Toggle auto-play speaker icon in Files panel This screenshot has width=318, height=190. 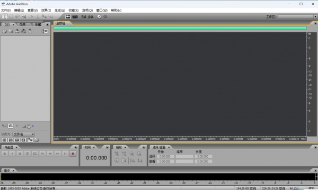pyautogui.click(x=4, y=126)
